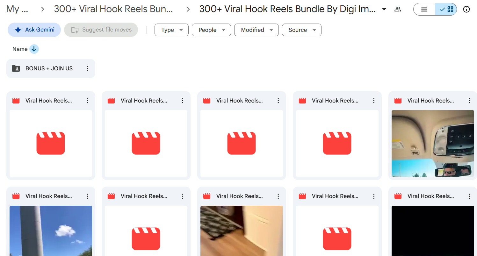Go to the My ... breadcrumb

[17, 9]
